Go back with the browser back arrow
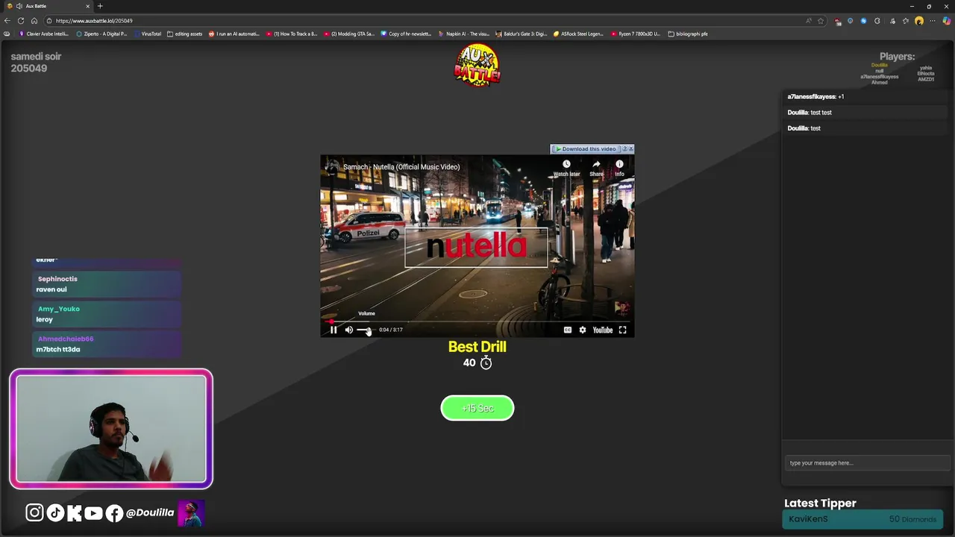The image size is (955, 537). pos(7,21)
